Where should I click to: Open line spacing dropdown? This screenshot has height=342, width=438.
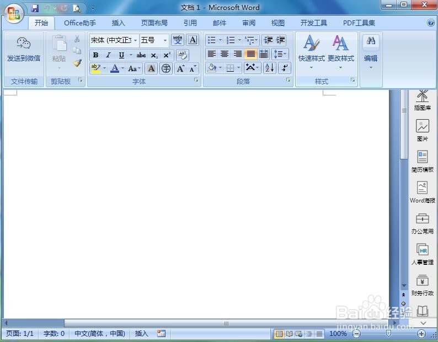click(x=280, y=54)
